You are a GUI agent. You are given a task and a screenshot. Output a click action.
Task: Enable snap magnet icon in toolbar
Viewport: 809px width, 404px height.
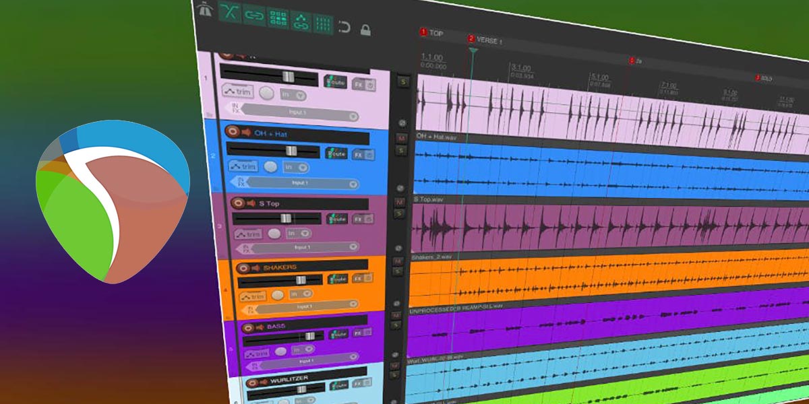(344, 28)
